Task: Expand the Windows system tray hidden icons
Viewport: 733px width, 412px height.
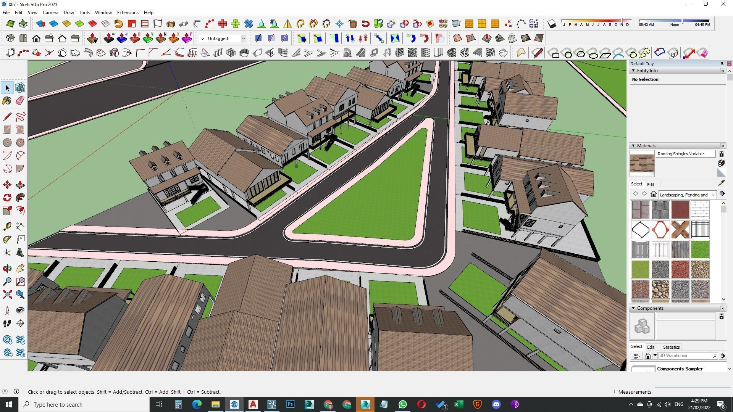Action: (631, 404)
